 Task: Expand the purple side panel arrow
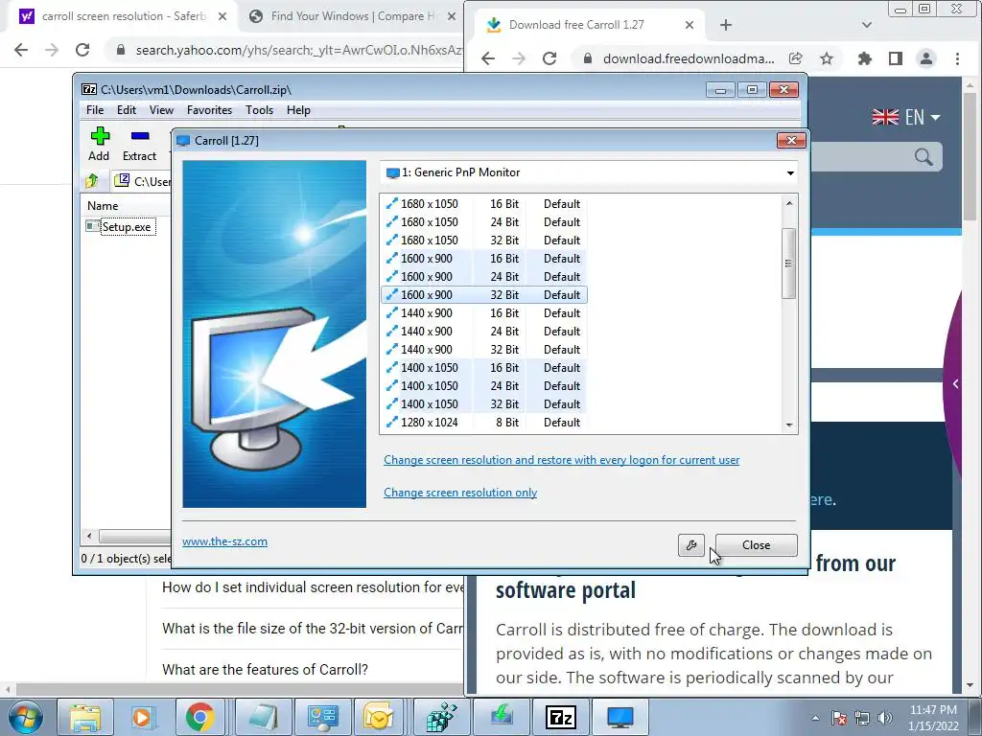[x=956, y=383]
